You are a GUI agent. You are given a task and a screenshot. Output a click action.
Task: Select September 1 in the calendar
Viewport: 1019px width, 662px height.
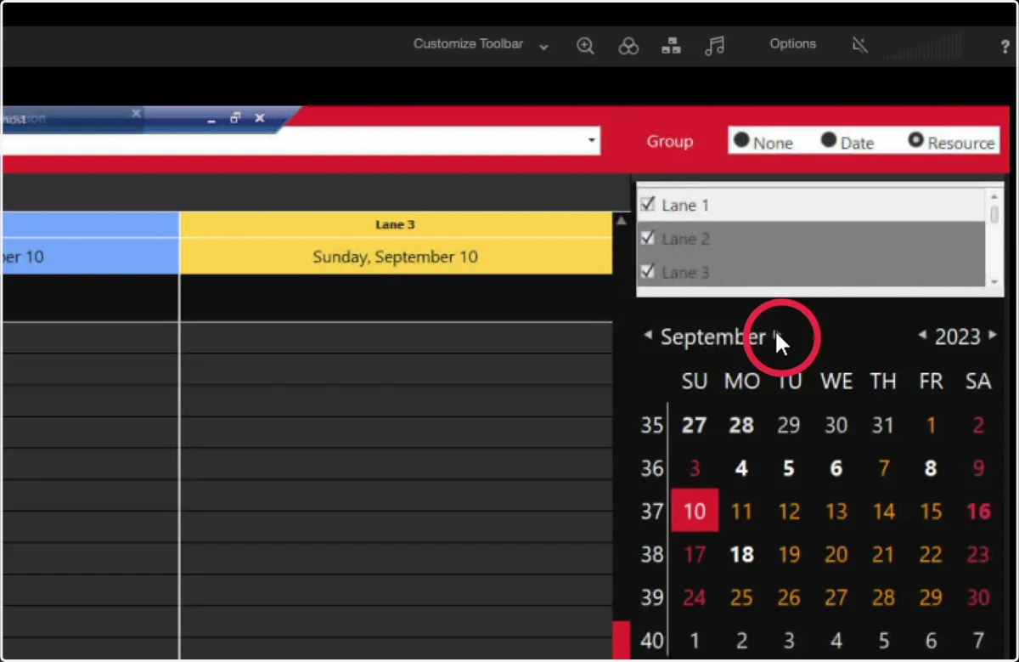pos(931,425)
